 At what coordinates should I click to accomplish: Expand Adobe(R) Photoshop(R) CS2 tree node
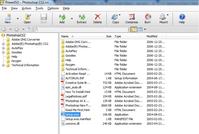3,44
